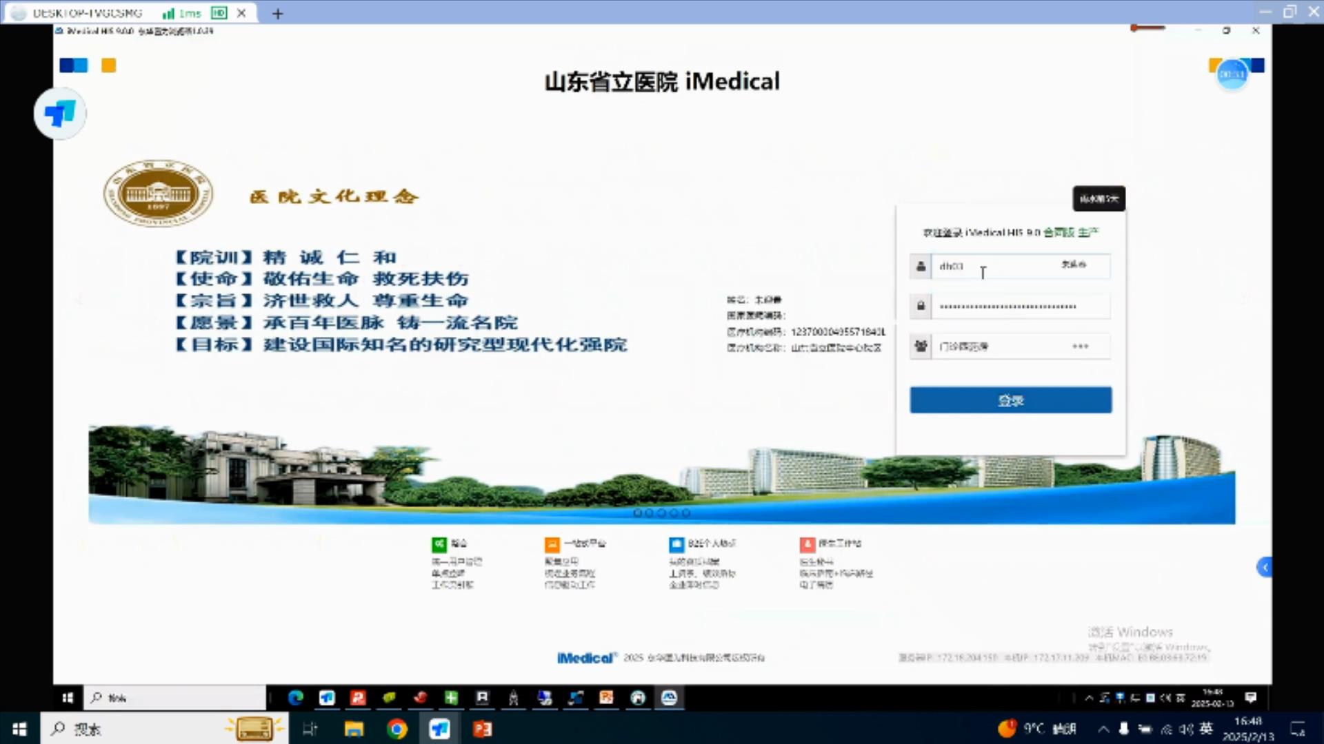Click the orange one-stop platform feature icon
This screenshot has width=1324, height=744.
552,545
